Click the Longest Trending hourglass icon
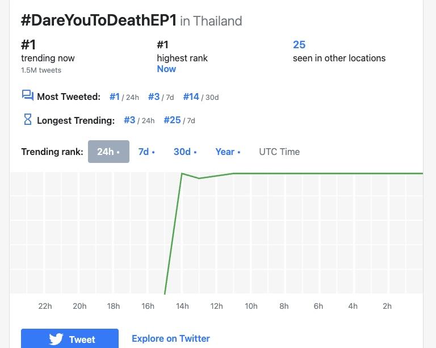Viewport: 436px width, 348px height. click(x=27, y=120)
